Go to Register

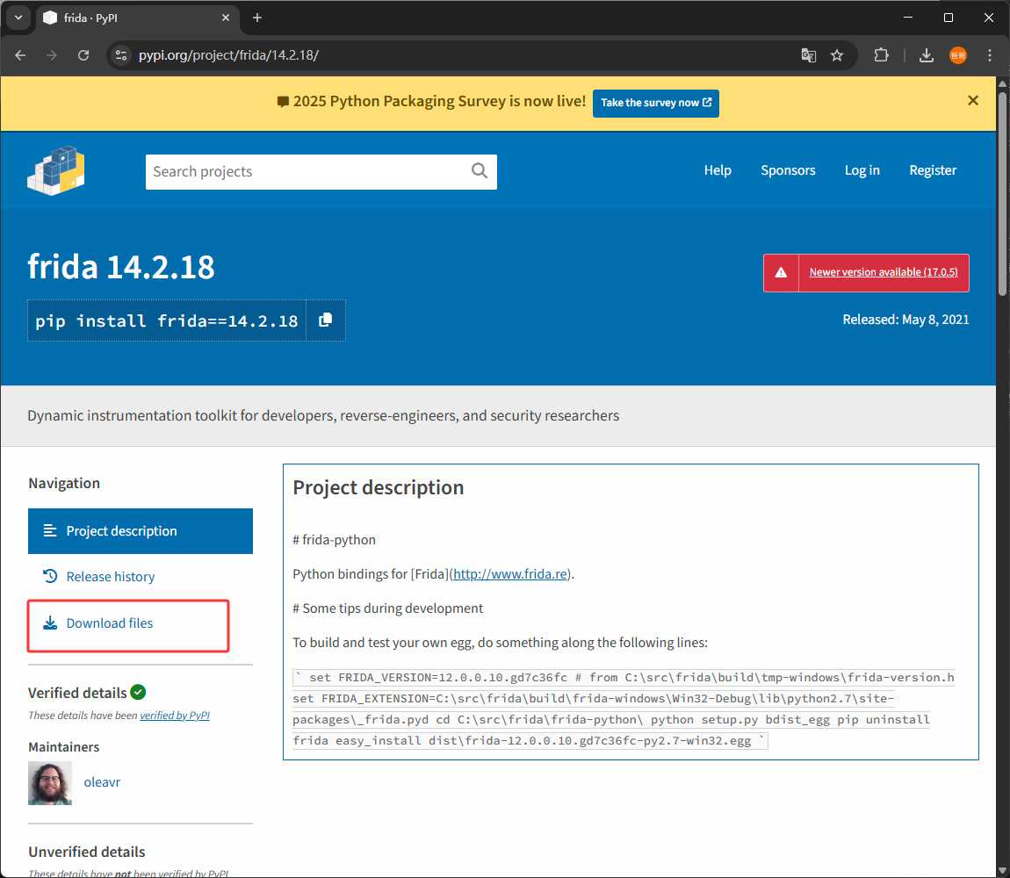pyautogui.click(x=932, y=170)
